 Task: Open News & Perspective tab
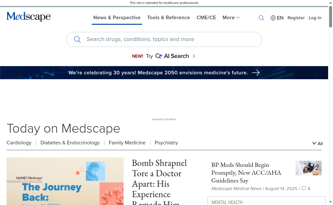coord(117,18)
